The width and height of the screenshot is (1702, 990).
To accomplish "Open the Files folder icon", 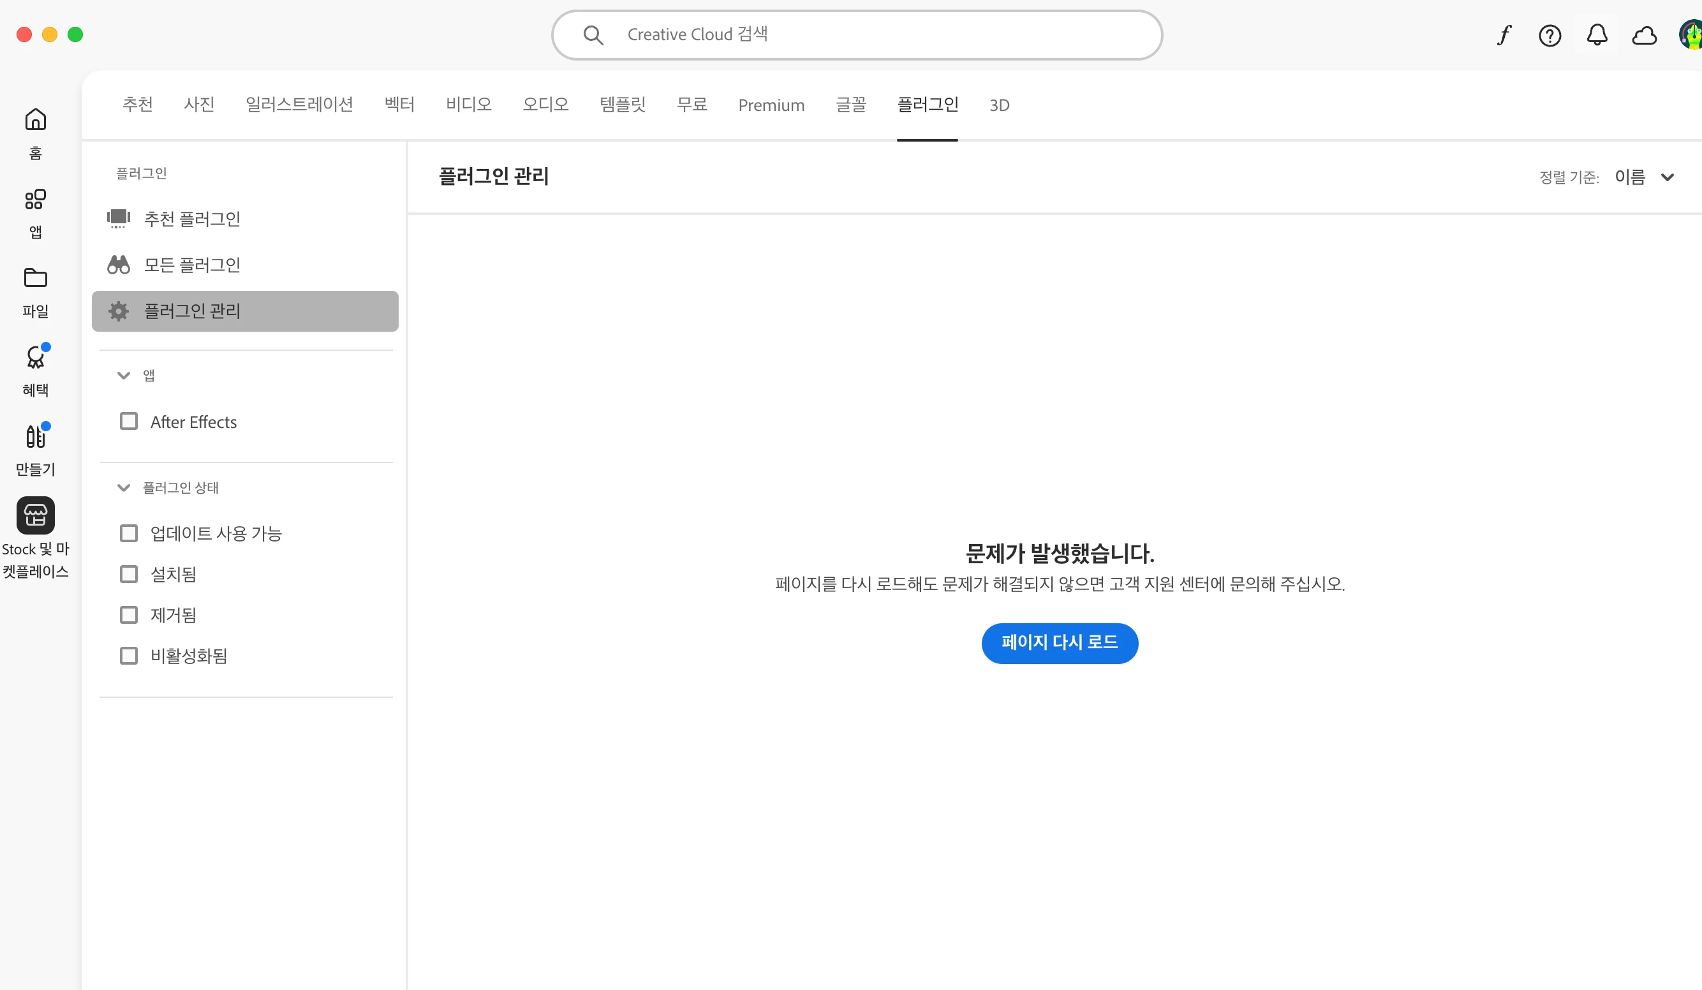I will point(35,277).
